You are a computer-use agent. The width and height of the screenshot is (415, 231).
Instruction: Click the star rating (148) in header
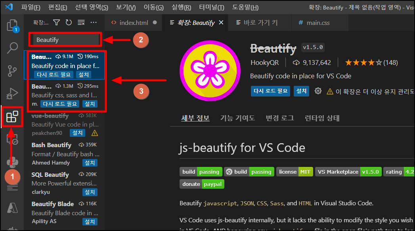[371, 62]
